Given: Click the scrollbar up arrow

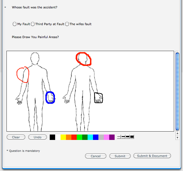Looking at the screenshot, I should (177, 133).
